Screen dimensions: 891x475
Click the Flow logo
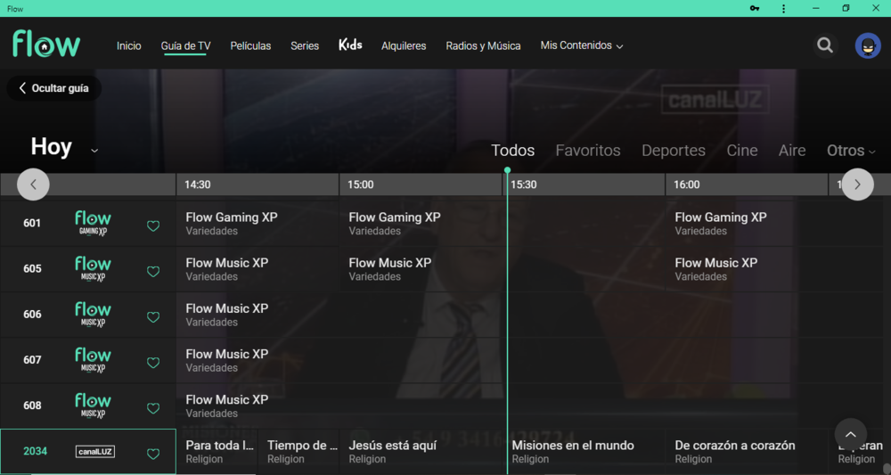46,44
